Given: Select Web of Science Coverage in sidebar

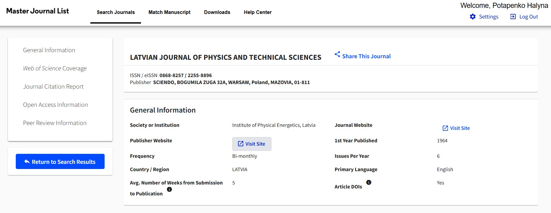Looking at the screenshot, I should [55, 69].
